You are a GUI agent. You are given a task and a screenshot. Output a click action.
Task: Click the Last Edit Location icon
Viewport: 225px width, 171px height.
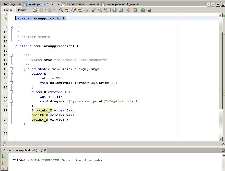coord(34,10)
